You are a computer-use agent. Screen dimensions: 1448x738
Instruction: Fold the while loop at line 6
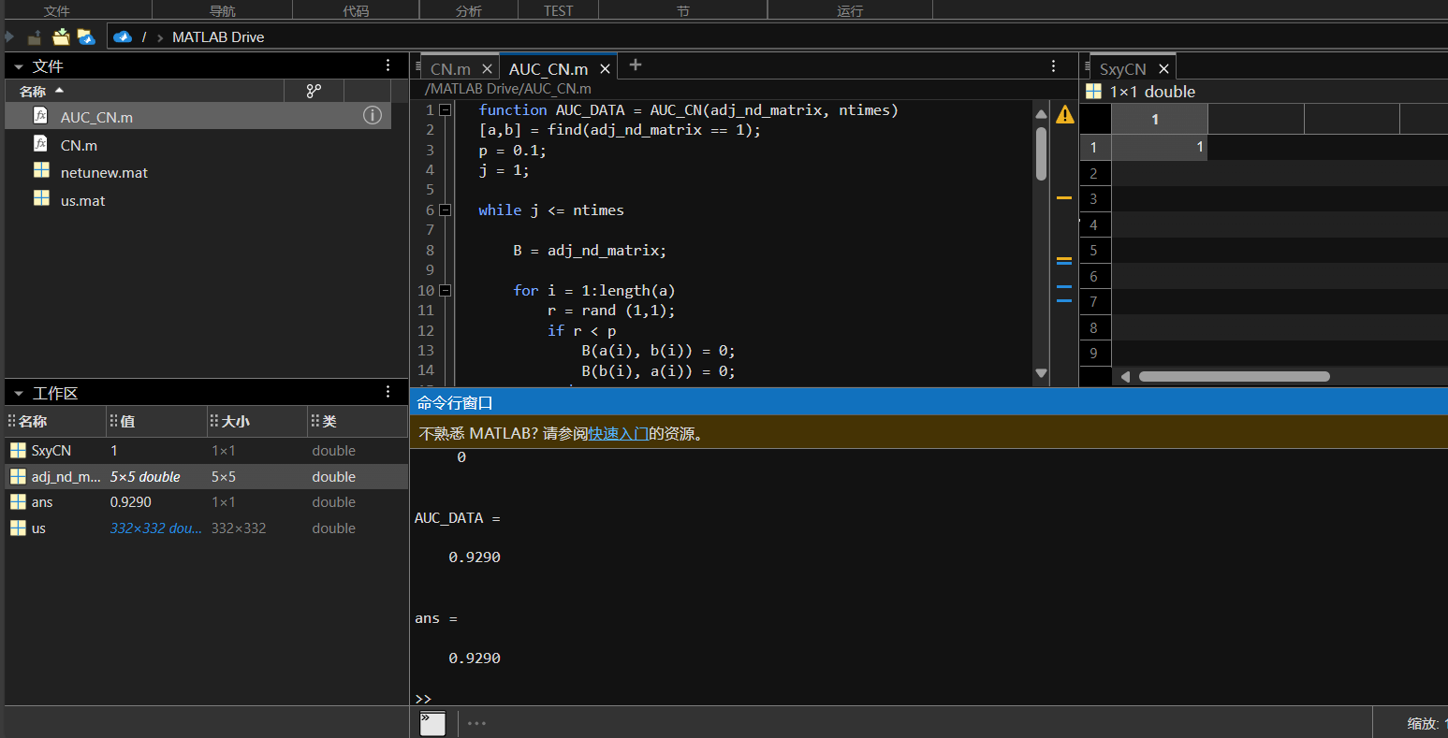pos(446,210)
